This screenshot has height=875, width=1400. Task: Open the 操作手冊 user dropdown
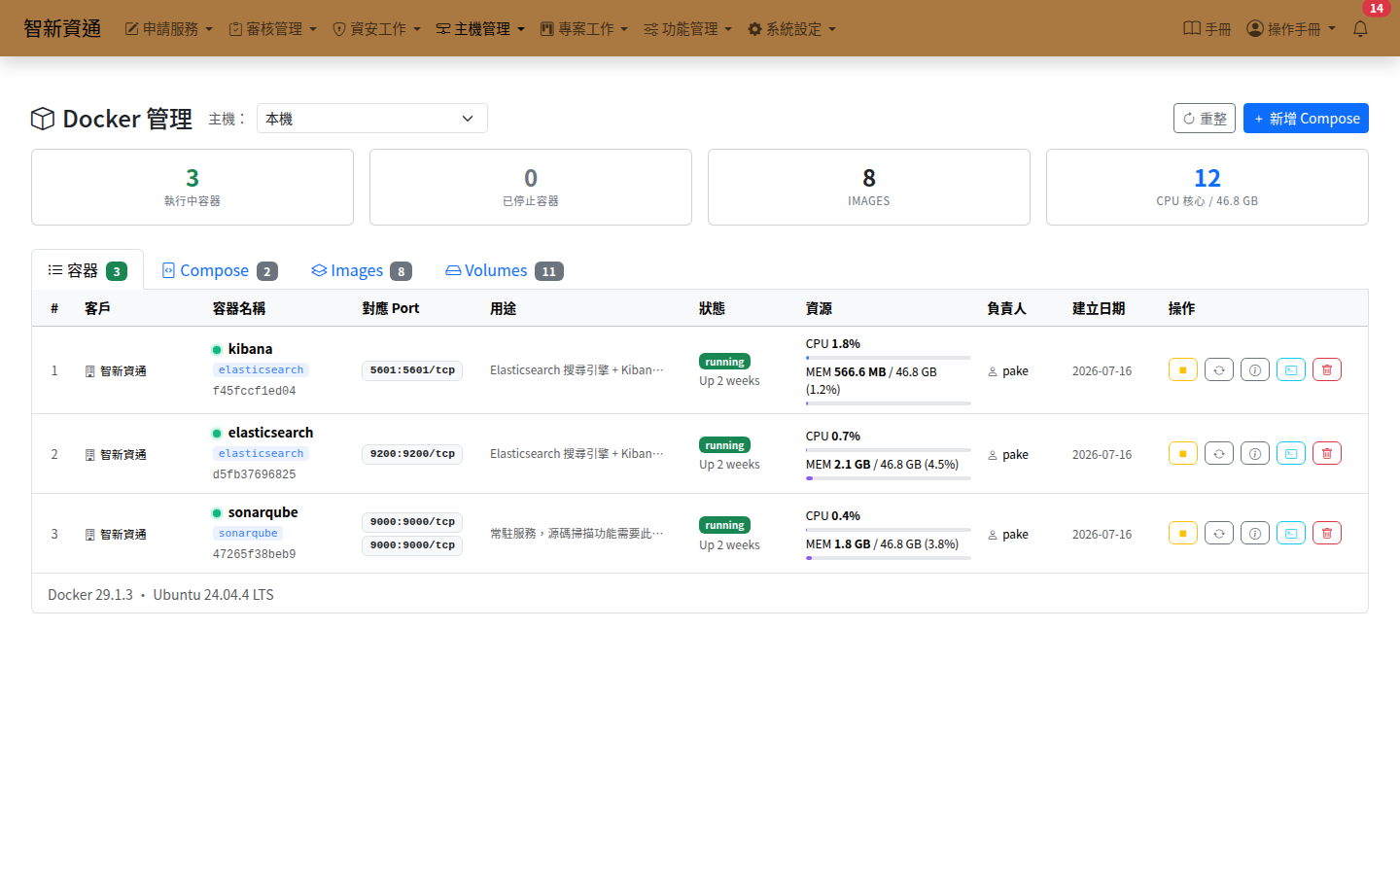coord(1291,29)
